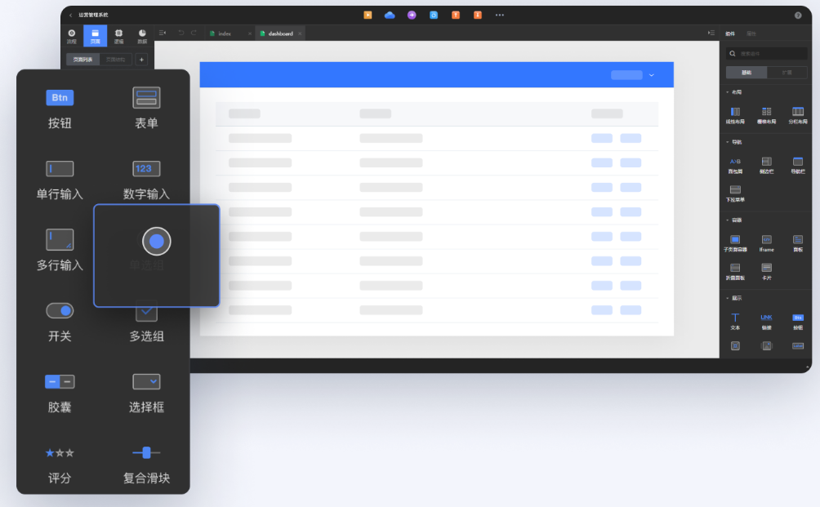Click the blue cloud icon in top bar
This screenshot has height=507, width=820.
pos(390,16)
